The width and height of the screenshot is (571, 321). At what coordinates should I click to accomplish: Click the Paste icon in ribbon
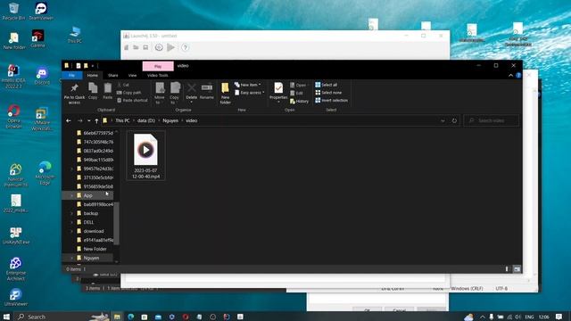click(107, 91)
